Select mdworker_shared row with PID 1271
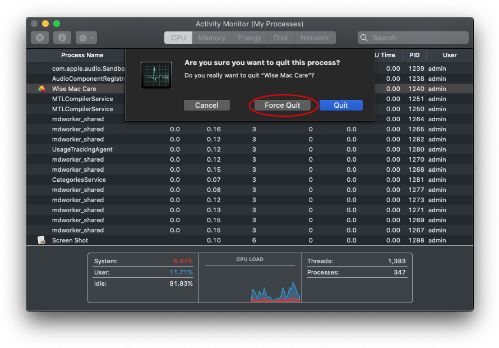The width and height of the screenshot is (499, 348). [250, 210]
